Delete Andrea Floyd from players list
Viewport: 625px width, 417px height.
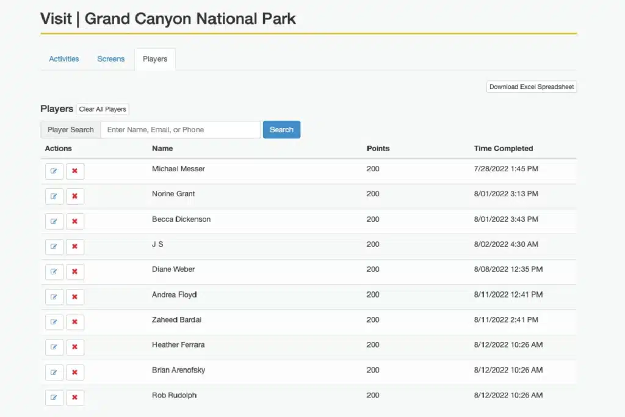(x=74, y=297)
